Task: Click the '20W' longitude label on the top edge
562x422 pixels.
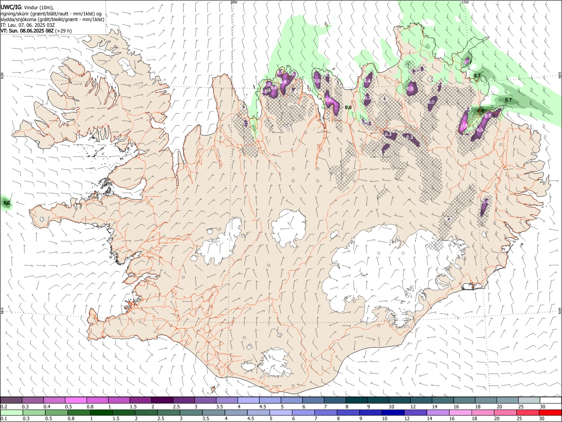Action: coord(234,2)
